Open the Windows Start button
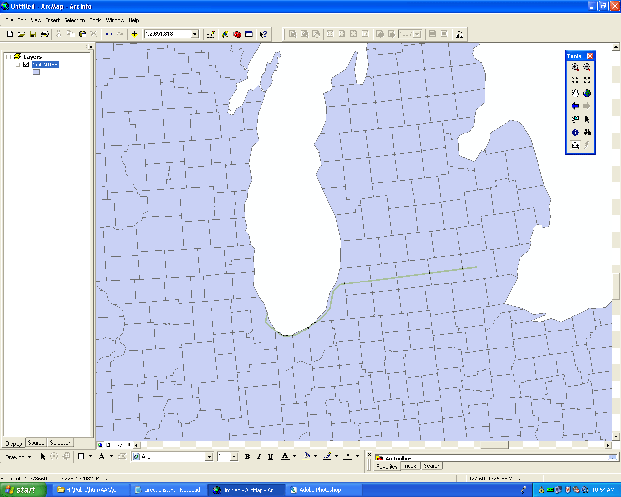Viewport: 621px width, 497px height. (x=21, y=490)
